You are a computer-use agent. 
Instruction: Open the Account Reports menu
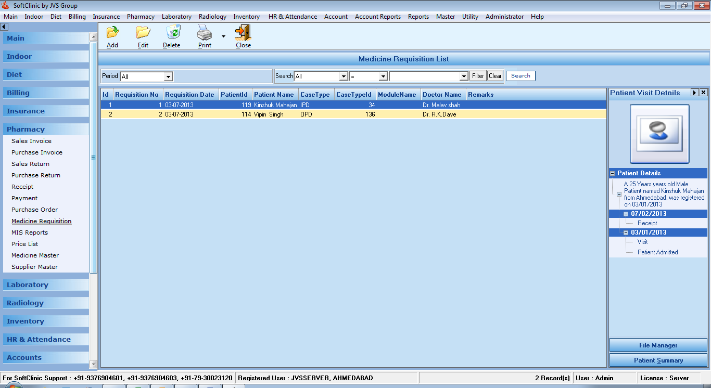tap(378, 17)
